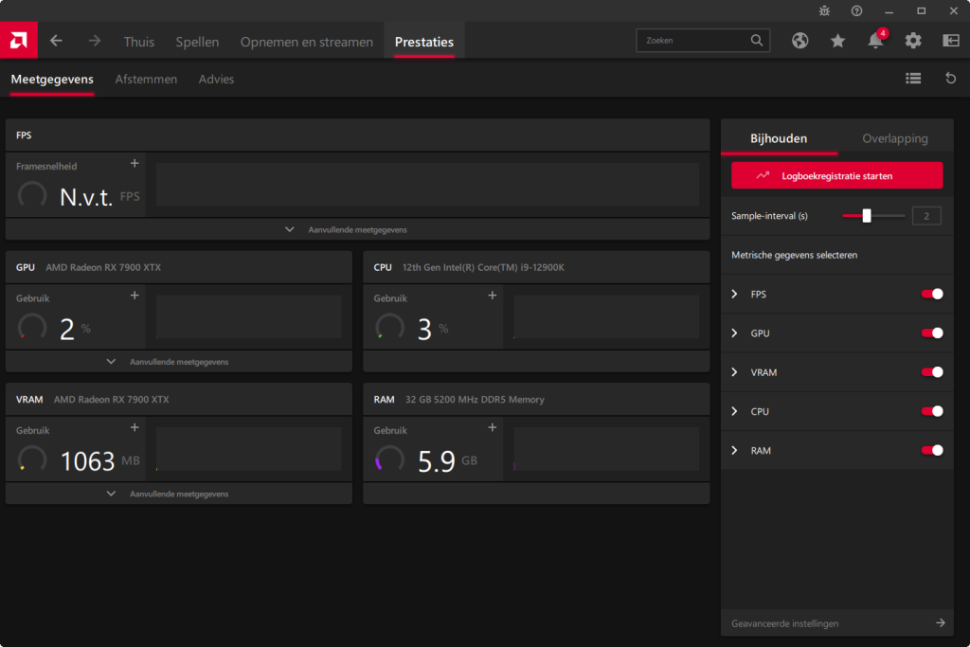The image size is (970, 647).
Task: Start Logboekregistratie starten
Action: click(x=837, y=175)
